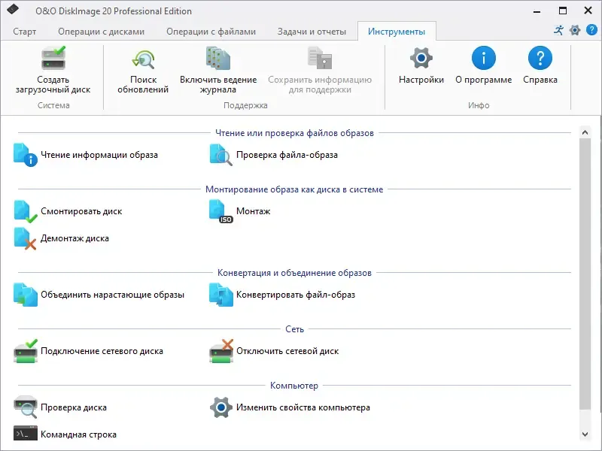Click the running man icon in title bar
The width and height of the screenshot is (602, 451).
[x=558, y=30]
